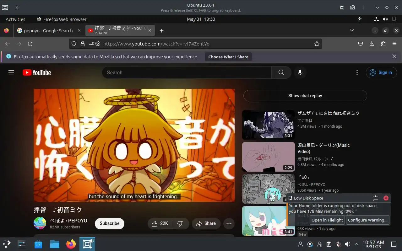This screenshot has height=251, width=402.
Task: Go back in the viewer toolbar
Action: click(17, 8)
